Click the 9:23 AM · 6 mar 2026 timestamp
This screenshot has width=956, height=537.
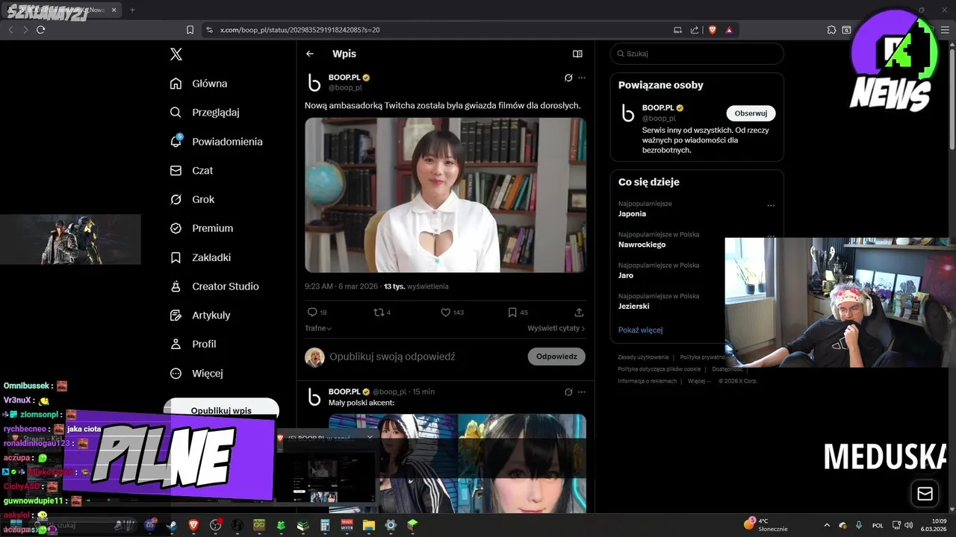tap(341, 286)
